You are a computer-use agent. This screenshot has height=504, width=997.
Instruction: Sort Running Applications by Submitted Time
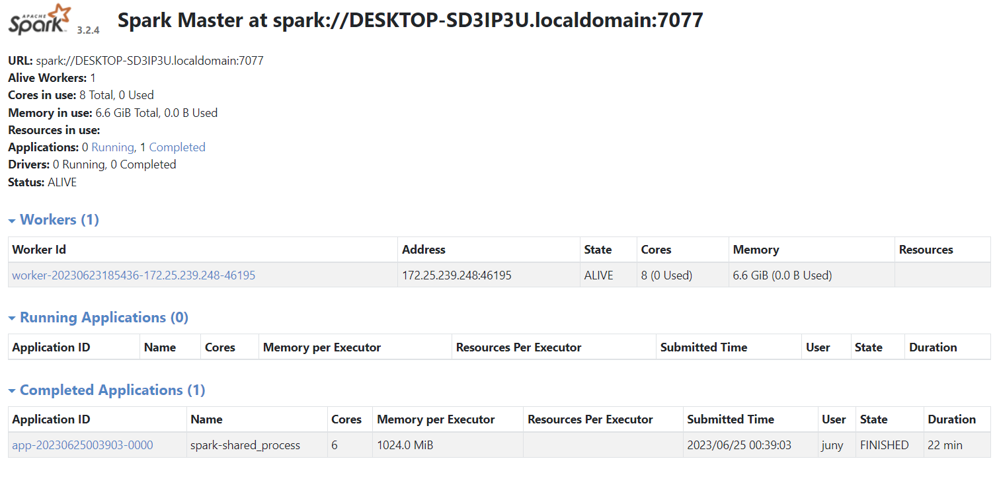click(703, 347)
